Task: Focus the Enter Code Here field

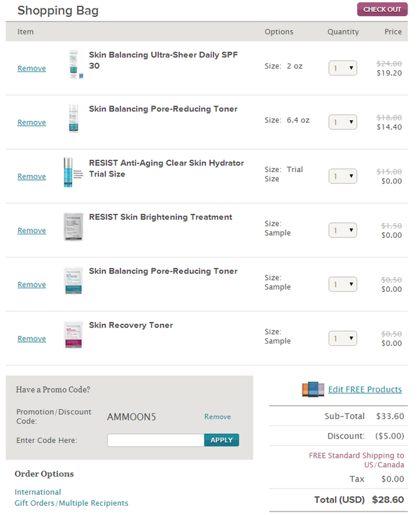Action: pyautogui.click(x=156, y=440)
